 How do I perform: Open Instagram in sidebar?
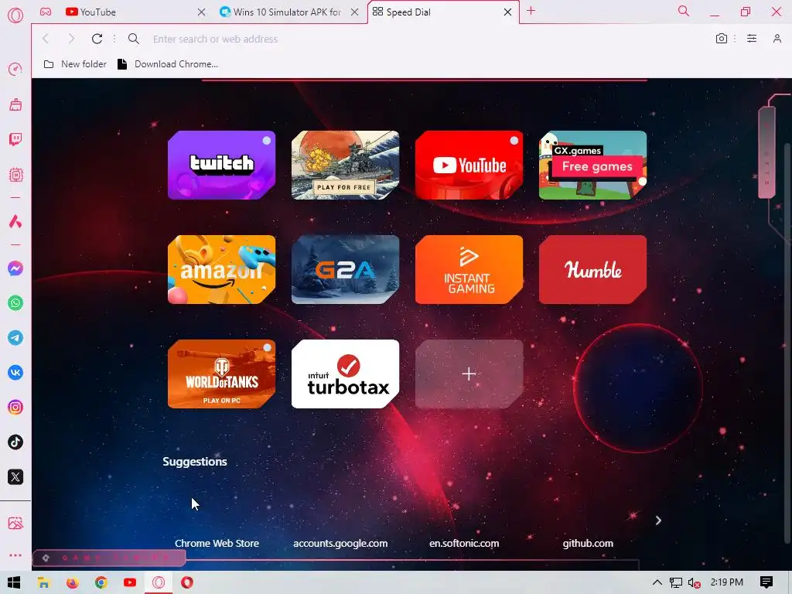(15, 408)
